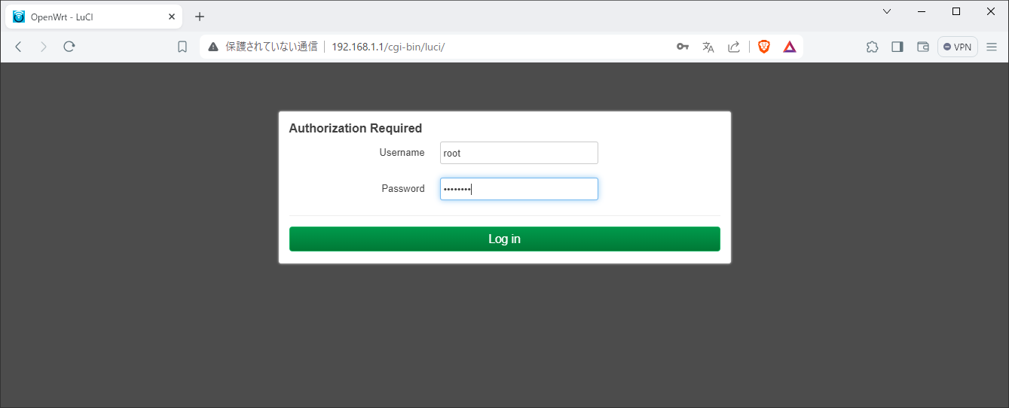Focus the Password input field

point(518,189)
